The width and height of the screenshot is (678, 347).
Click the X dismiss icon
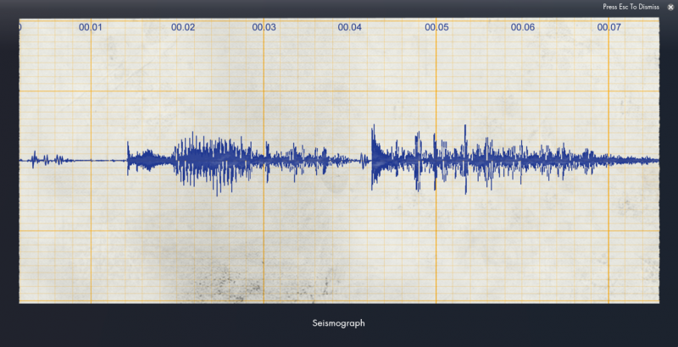point(670,7)
